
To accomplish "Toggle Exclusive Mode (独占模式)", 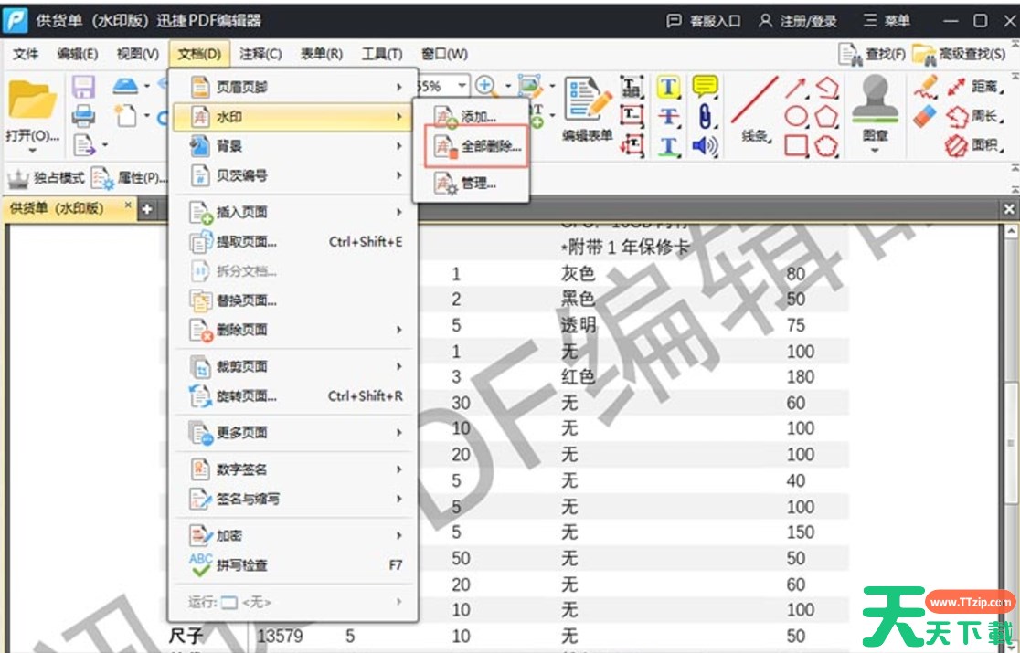I will tap(46, 178).
